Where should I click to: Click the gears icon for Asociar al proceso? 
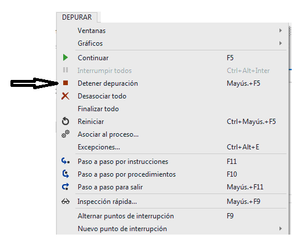click(66, 134)
